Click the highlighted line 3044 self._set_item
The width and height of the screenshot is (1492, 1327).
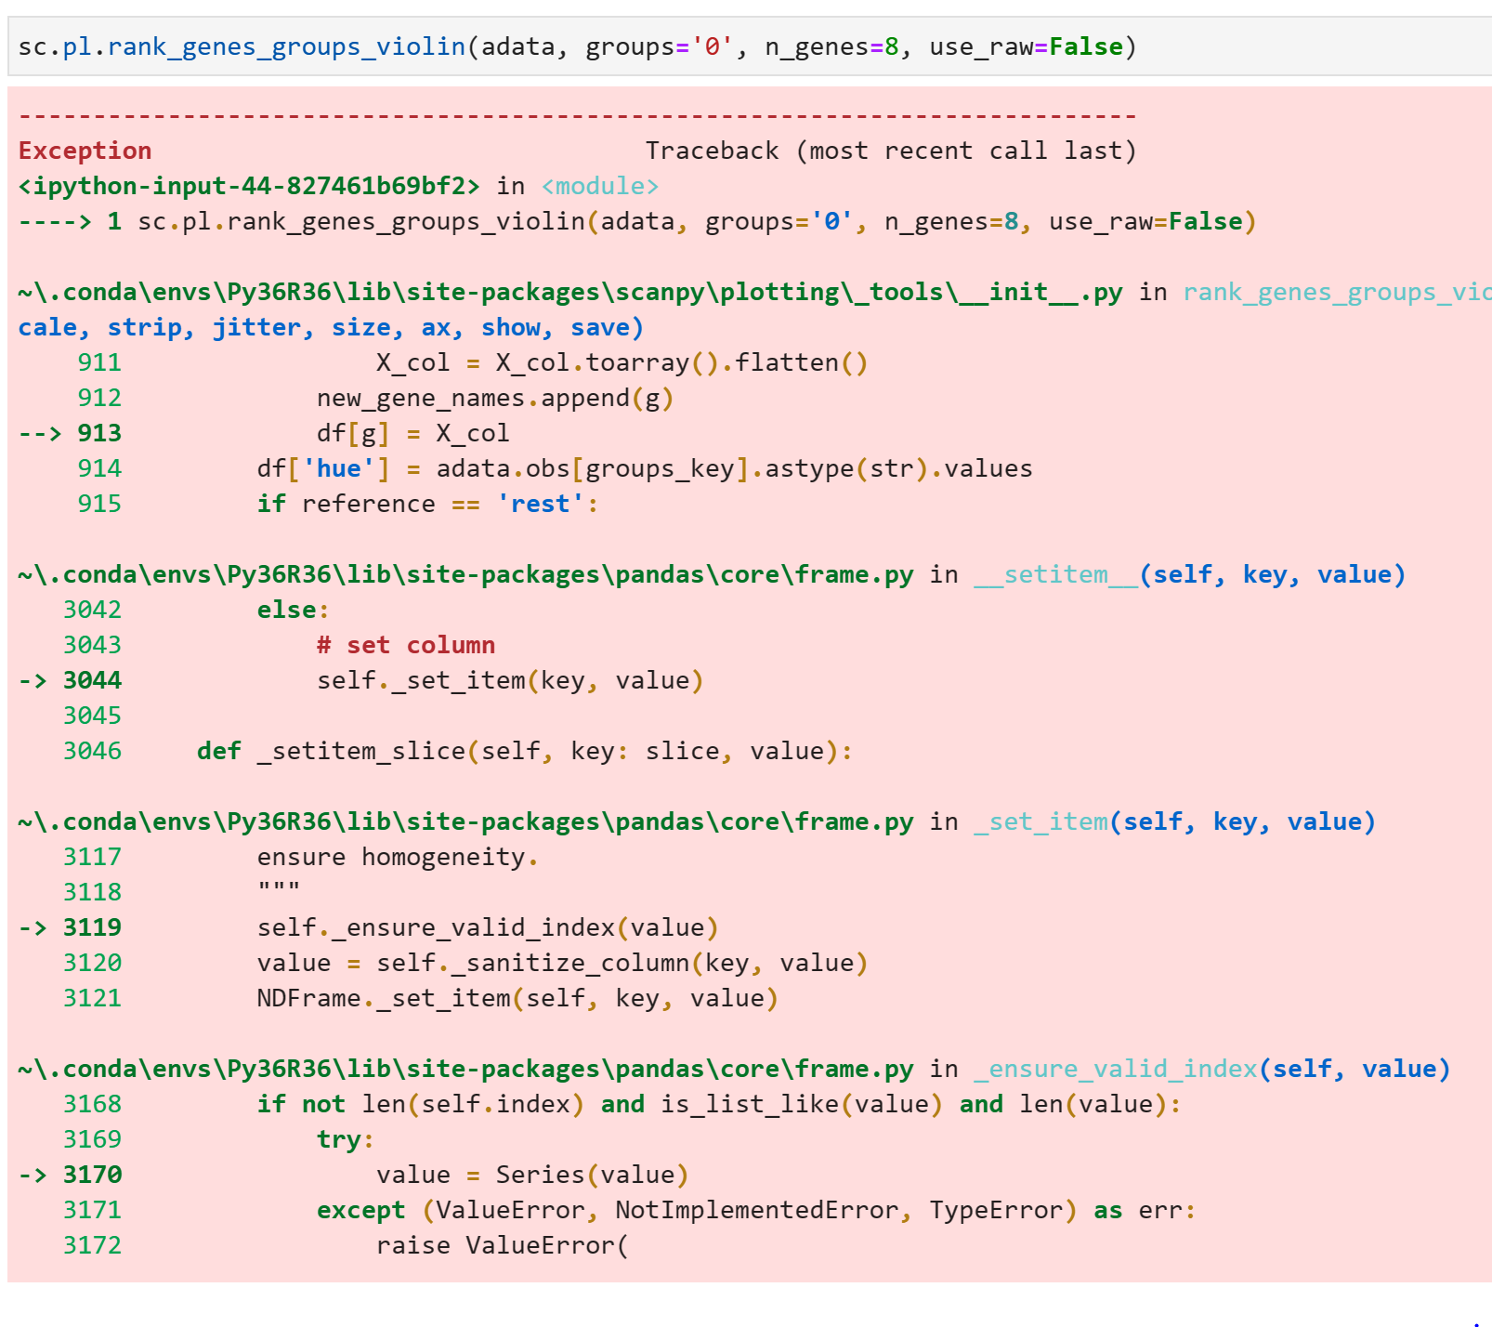(511, 679)
